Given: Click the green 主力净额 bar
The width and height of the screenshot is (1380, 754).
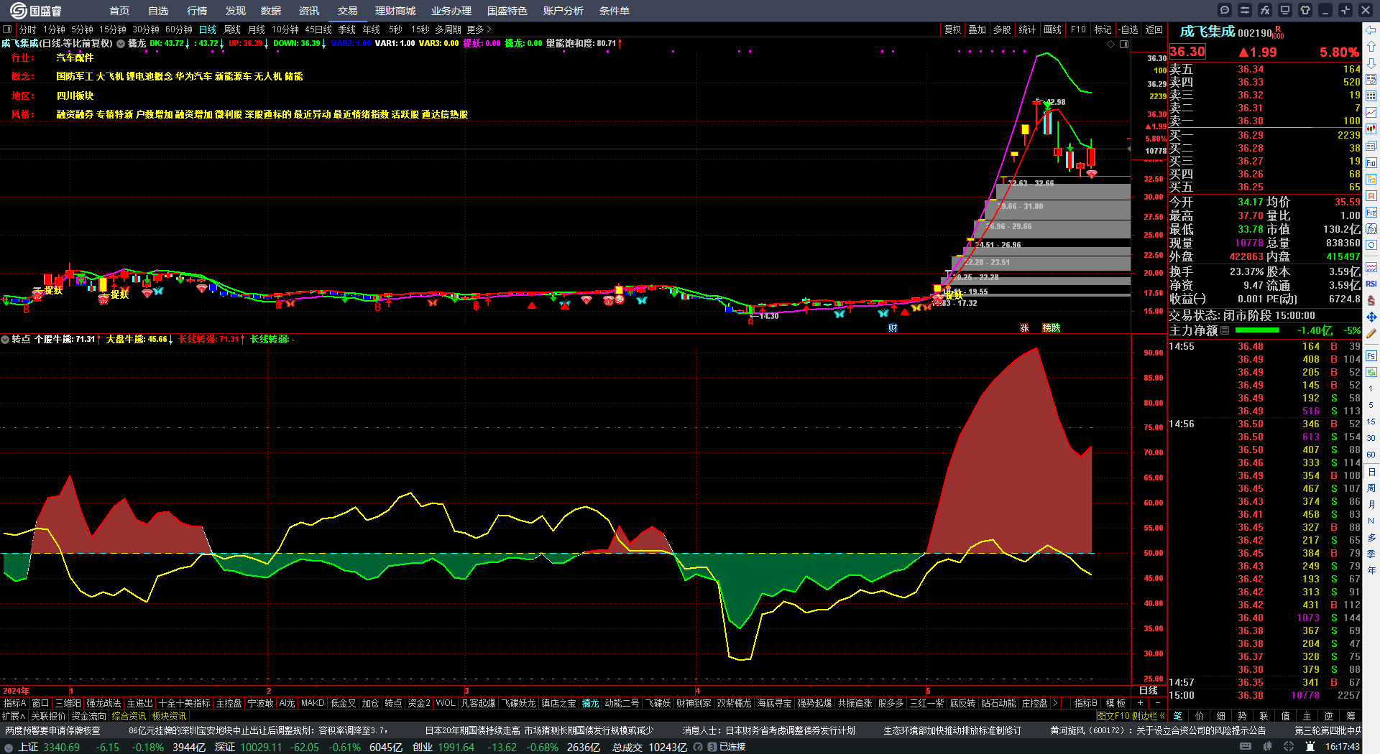Looking at the screenshot, I should pyautogui.click(x=1257, y=330).
